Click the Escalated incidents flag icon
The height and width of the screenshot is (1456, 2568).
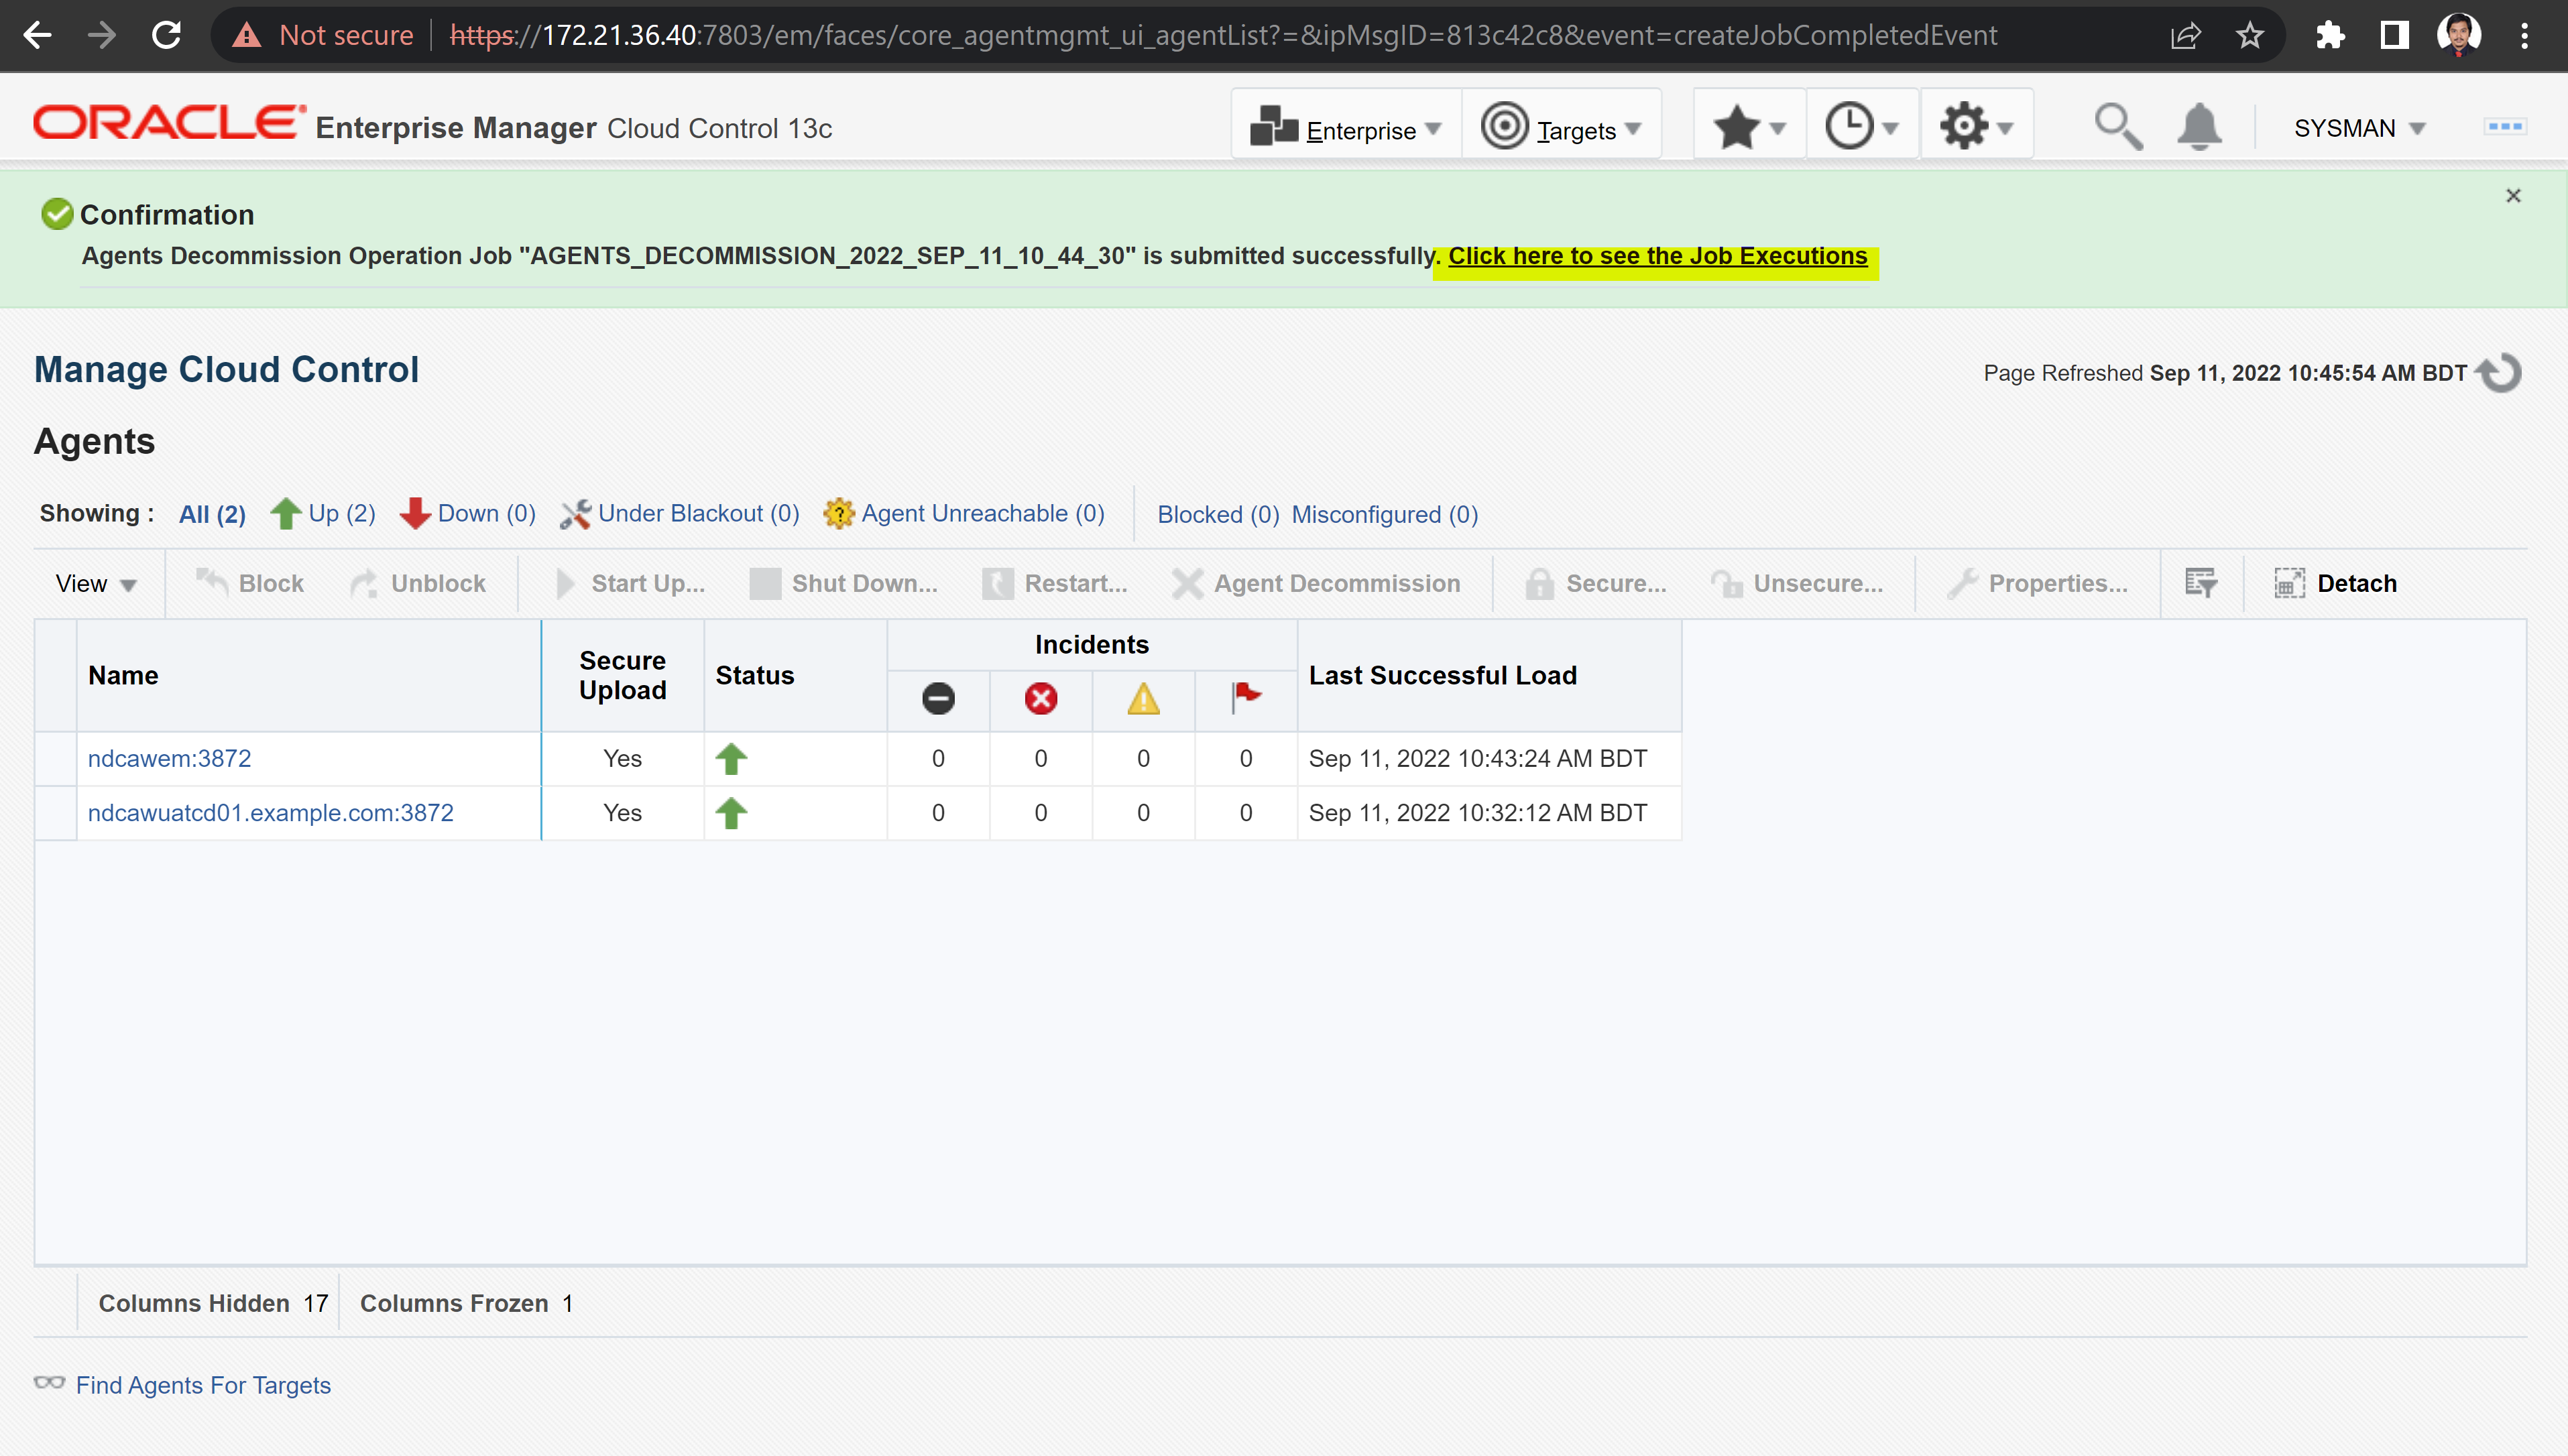pos(1246,697)
